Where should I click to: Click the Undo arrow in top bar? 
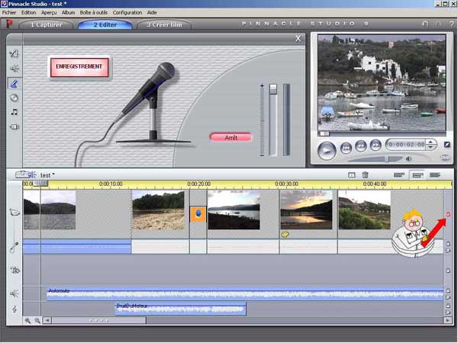425,24
